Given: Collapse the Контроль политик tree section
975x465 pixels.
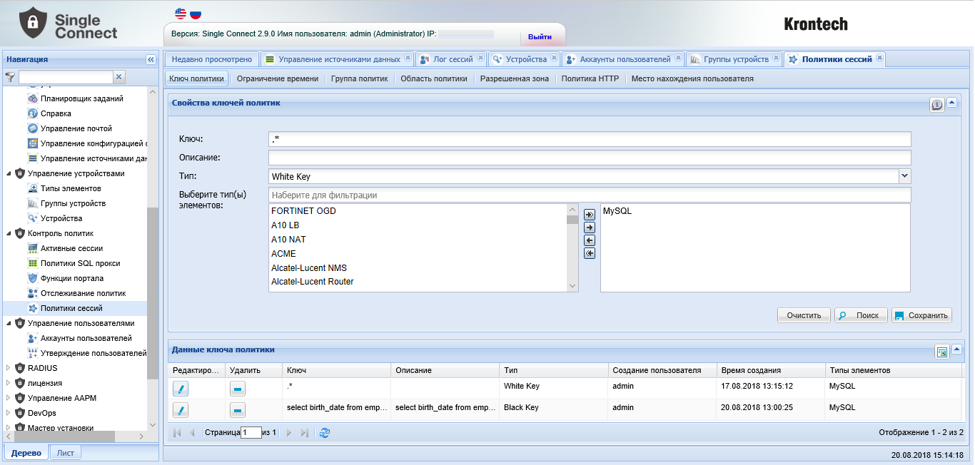Looking at the screenshot, I should click(9, 233).
